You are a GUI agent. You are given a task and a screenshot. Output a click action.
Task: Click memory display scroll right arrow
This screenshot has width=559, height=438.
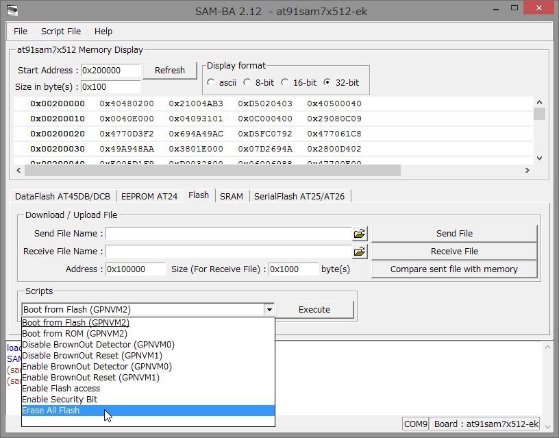tap(527, 171)
